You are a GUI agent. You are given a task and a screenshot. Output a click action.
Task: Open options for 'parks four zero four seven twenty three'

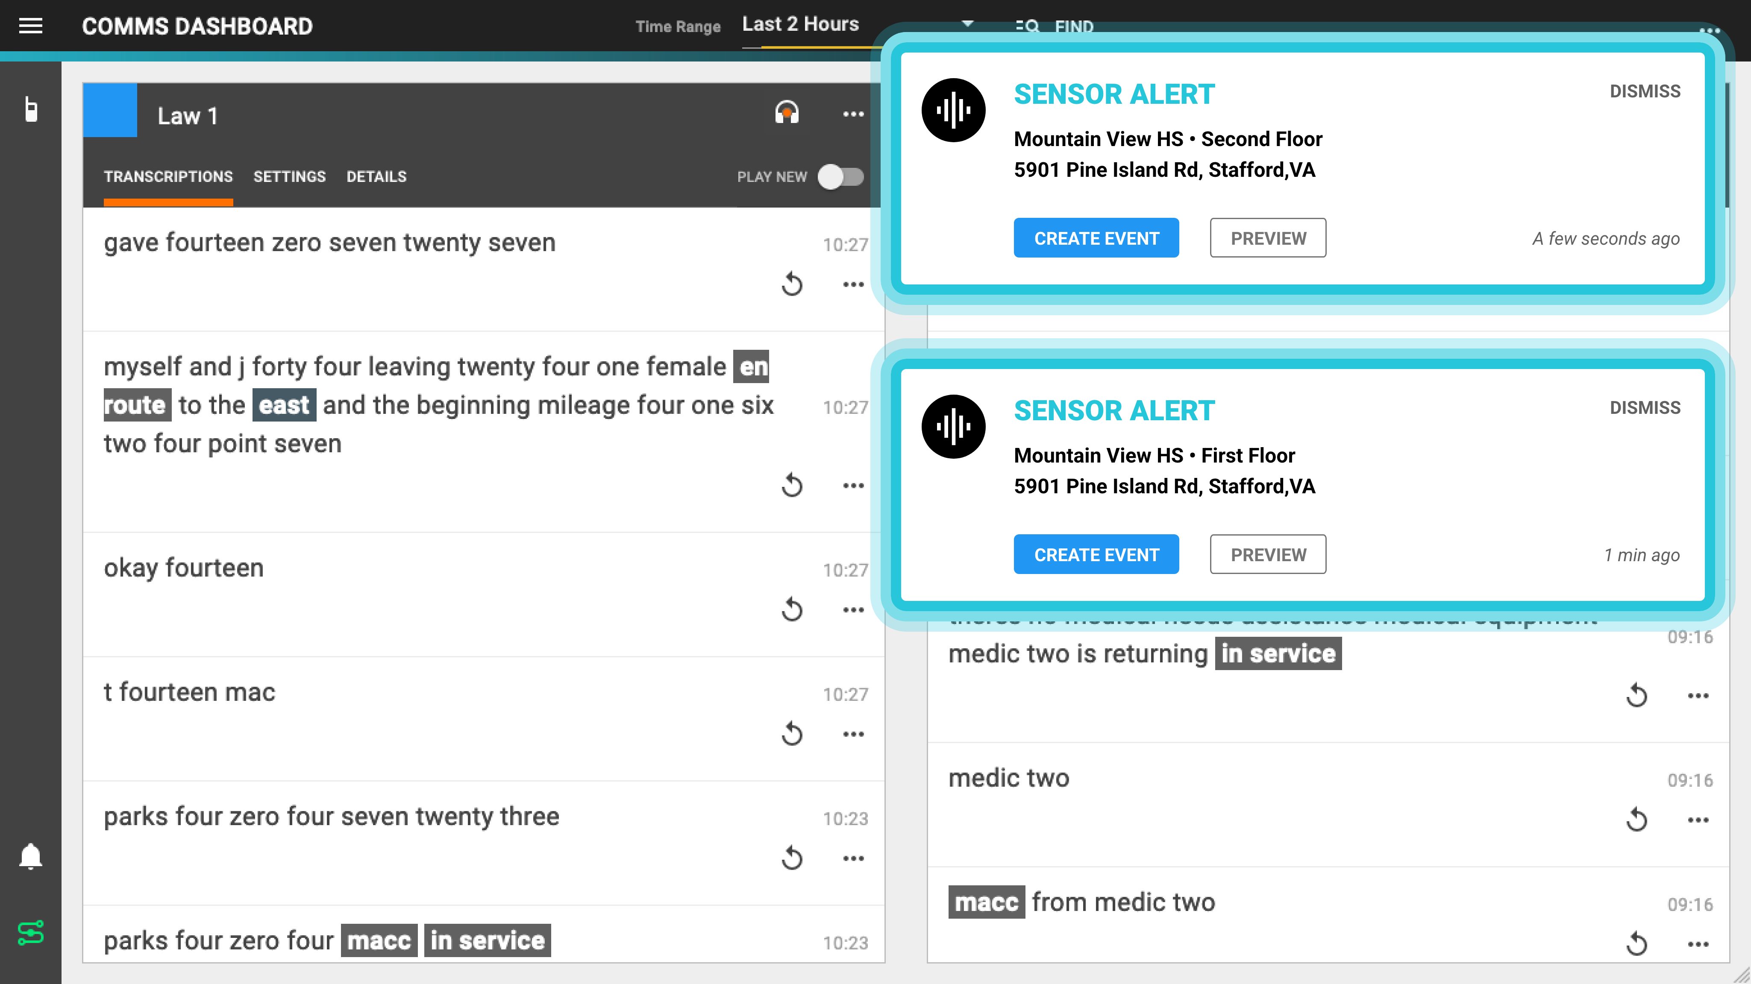(x=853, y=858)
